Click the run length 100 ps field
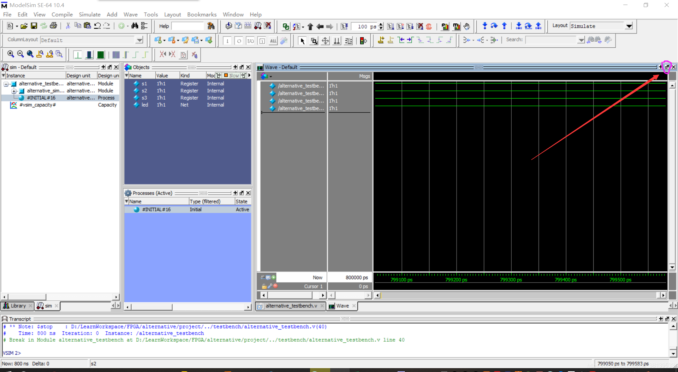Screen dimensions: 678x372 364,26
